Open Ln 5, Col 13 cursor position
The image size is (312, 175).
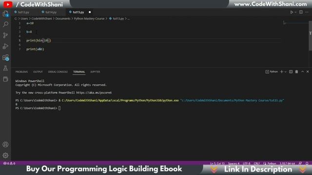pos(217,163)
